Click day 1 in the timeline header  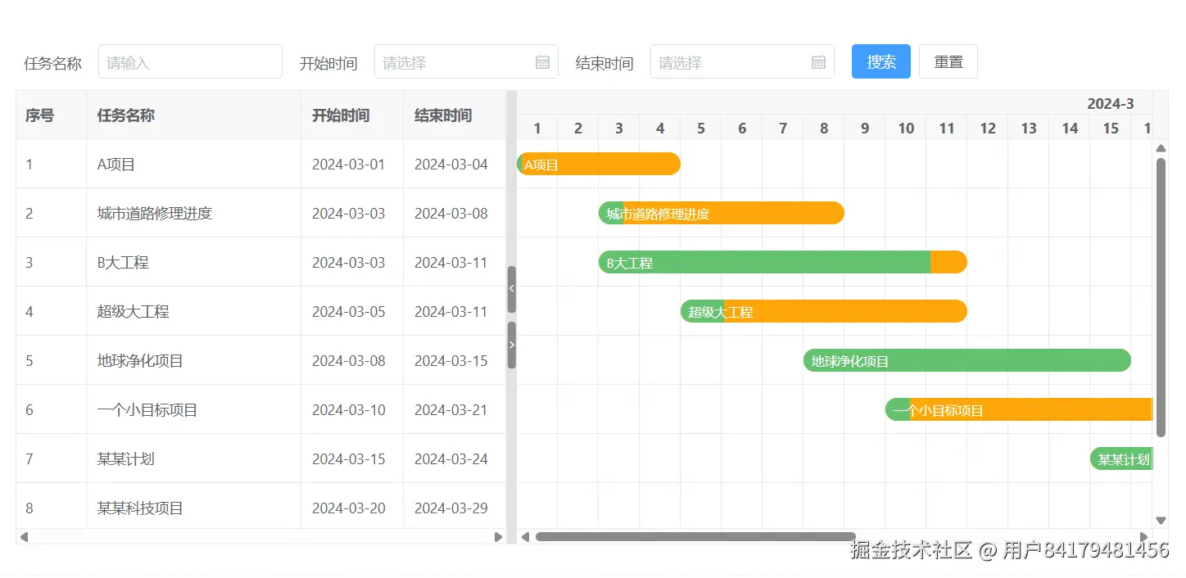click(537, 128)
